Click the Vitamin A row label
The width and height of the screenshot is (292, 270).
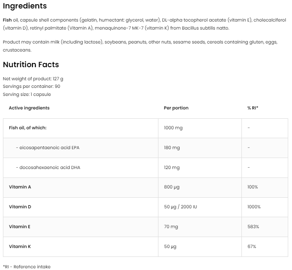(20, 187)
